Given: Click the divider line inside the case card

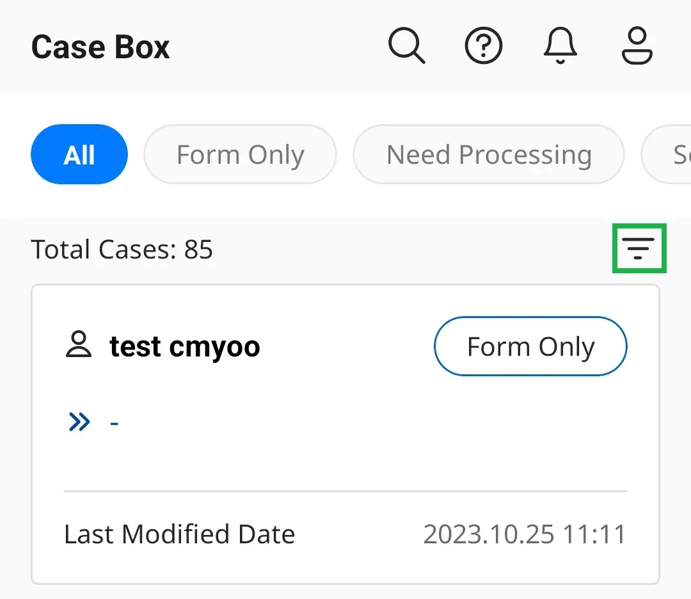Looking at the screenshot, I should 345,491.
